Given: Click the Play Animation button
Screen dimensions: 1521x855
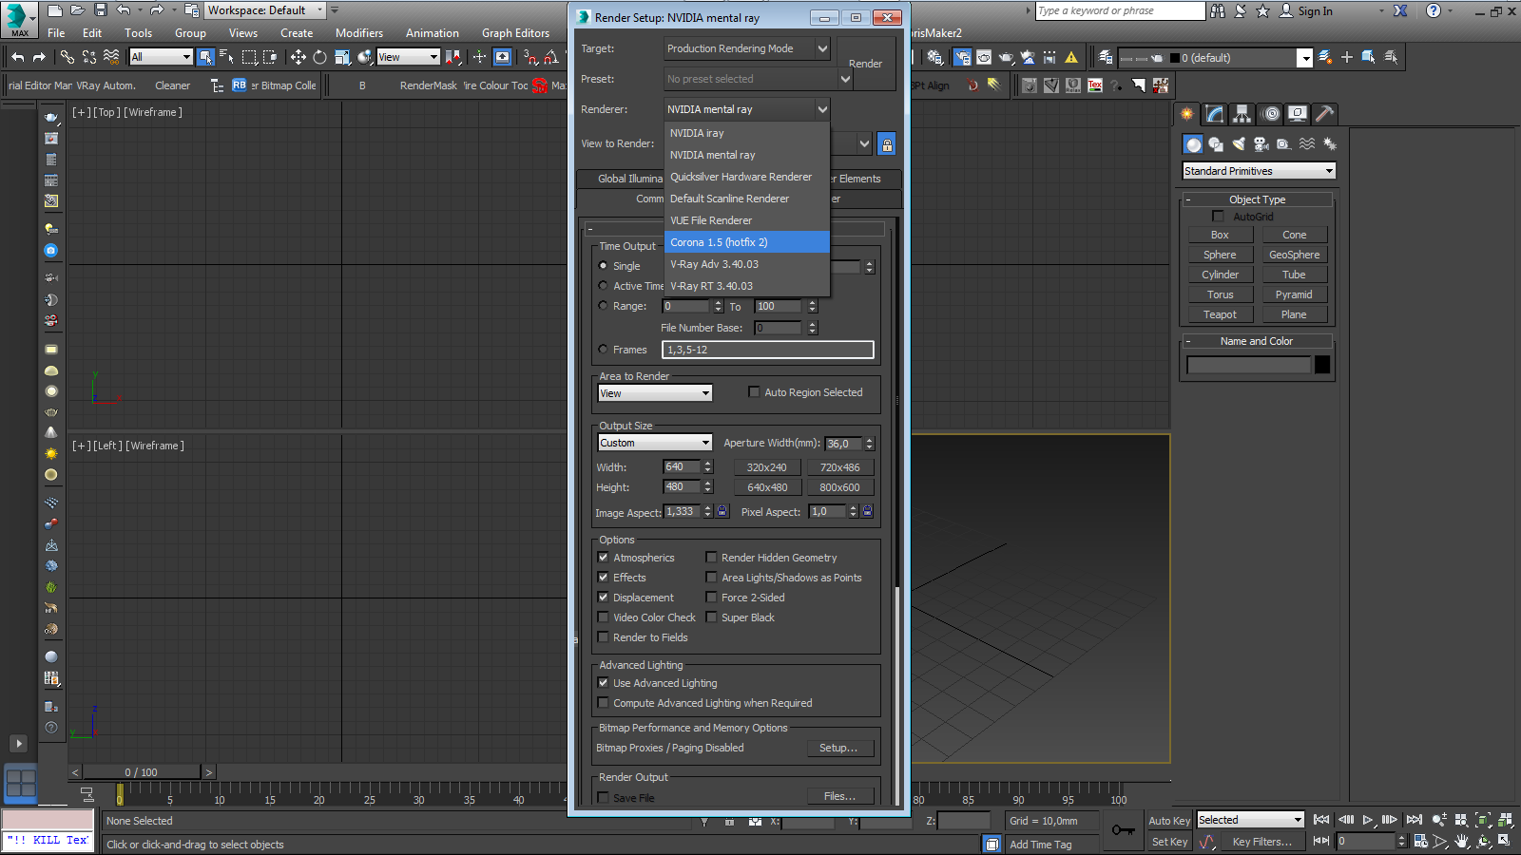Looking at the screenshot, I should [1368, 820].
